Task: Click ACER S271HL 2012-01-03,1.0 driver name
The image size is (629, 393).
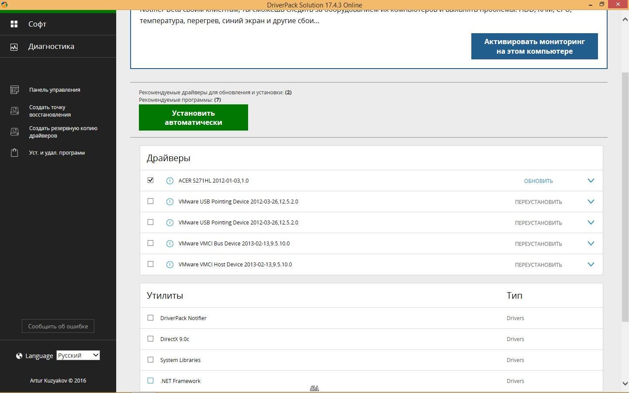Action: pos(214,181)
